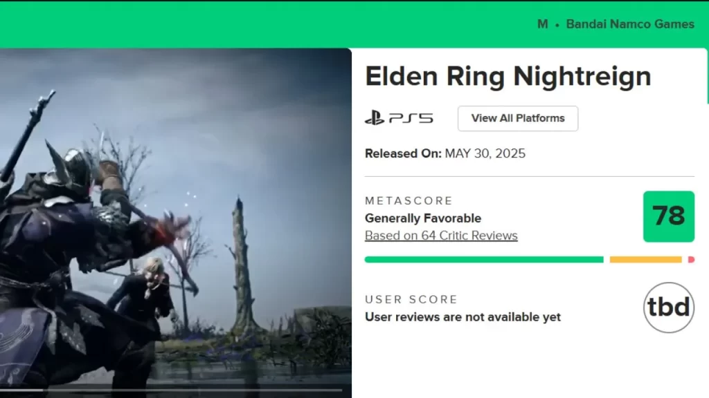Open 'Based on 64 Critic Reviews' link
Viewport: 709px width, 398px height.
pyautogui.click(x=440, y=236)
